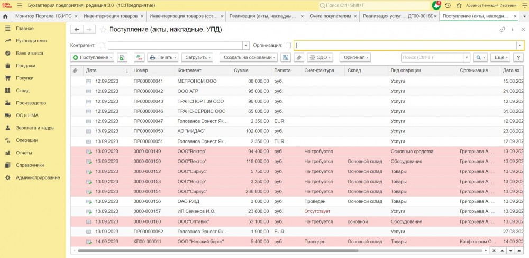The width and height of the screenshot is (529, 258).
Task: Open the Печать dropdown menu
Action: point(162,57)
